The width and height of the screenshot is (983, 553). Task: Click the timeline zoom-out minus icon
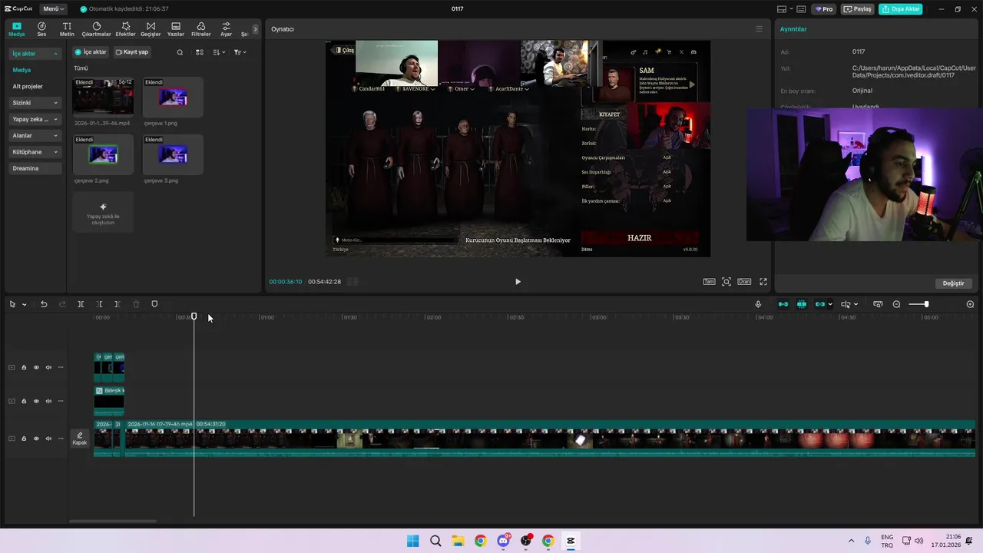point(896,304)
